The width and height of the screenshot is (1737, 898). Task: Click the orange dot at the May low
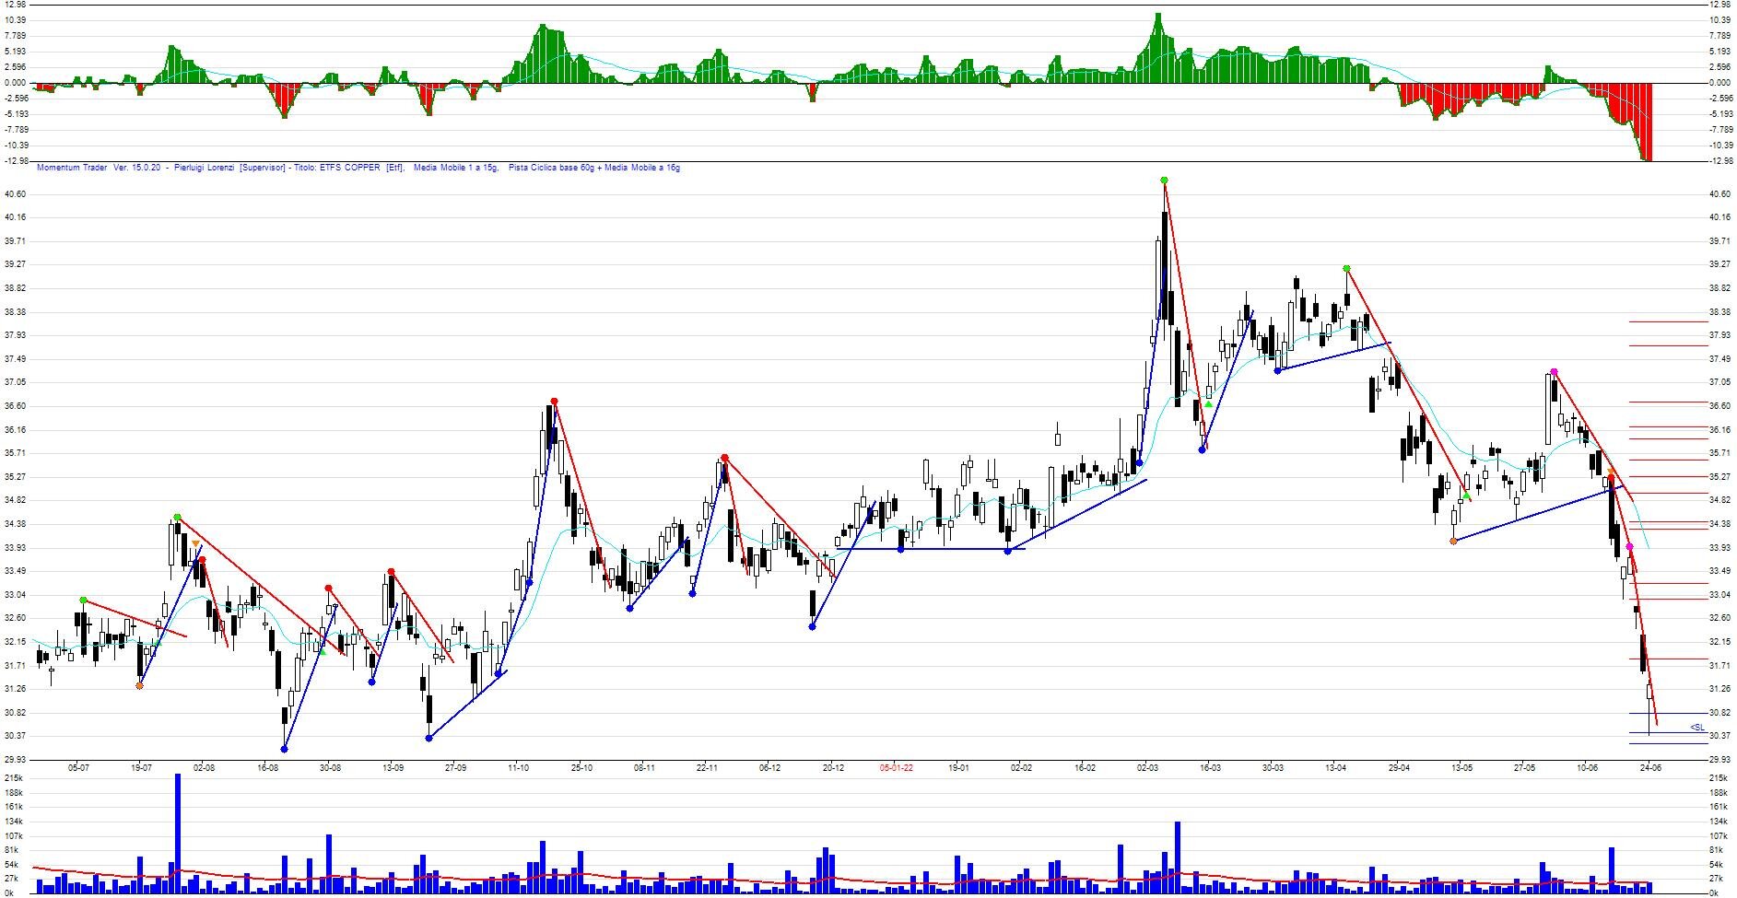[1453, 541]
